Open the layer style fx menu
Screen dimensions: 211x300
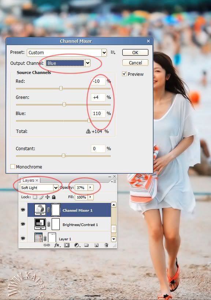(57, 245)
